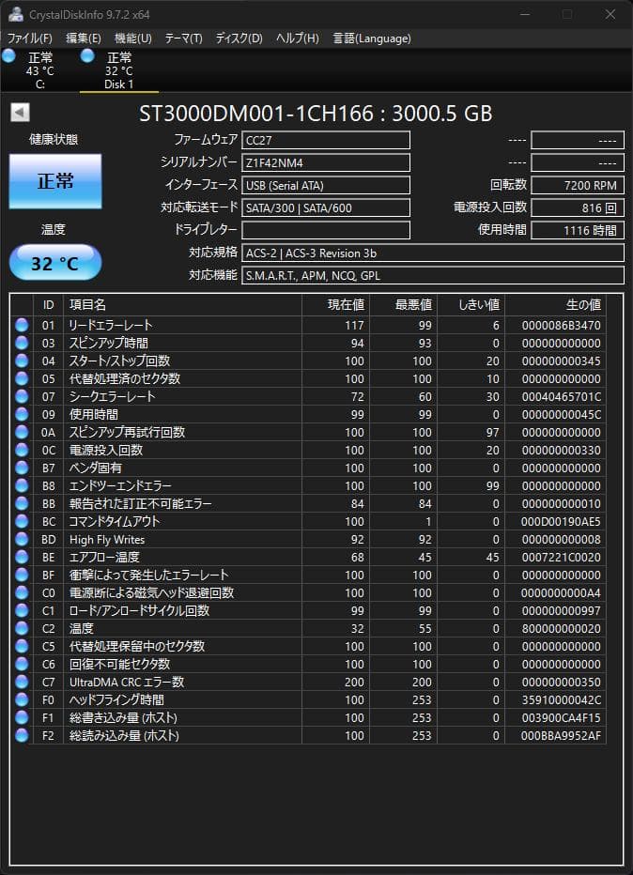Image resolution: width=633 pixels, height=875 pixels.
Task: Click the status icon for スピンアップ再試行回数
Action: tap(22, 432)
